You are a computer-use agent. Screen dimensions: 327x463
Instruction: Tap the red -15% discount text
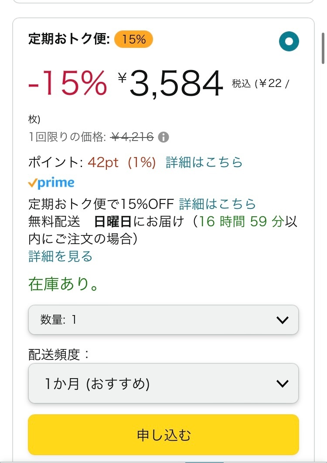coord(68,84)
